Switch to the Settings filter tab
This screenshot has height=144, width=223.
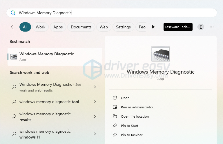pos(123,27)
